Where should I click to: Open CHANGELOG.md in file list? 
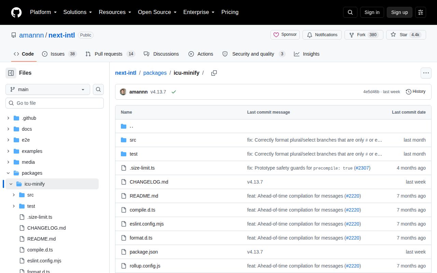click(149, 182)
